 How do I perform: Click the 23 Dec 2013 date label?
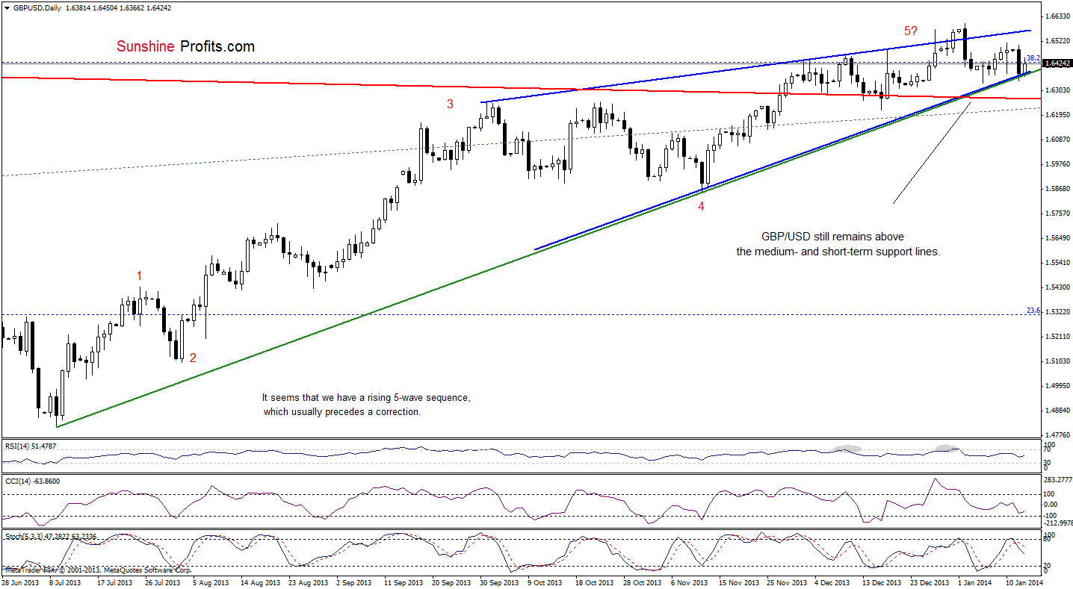click(929, 582)
